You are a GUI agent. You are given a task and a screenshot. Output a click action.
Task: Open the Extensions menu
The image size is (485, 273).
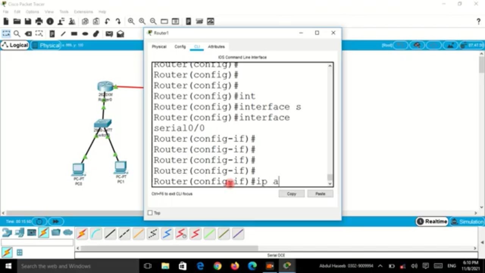[x=83, y=12]
